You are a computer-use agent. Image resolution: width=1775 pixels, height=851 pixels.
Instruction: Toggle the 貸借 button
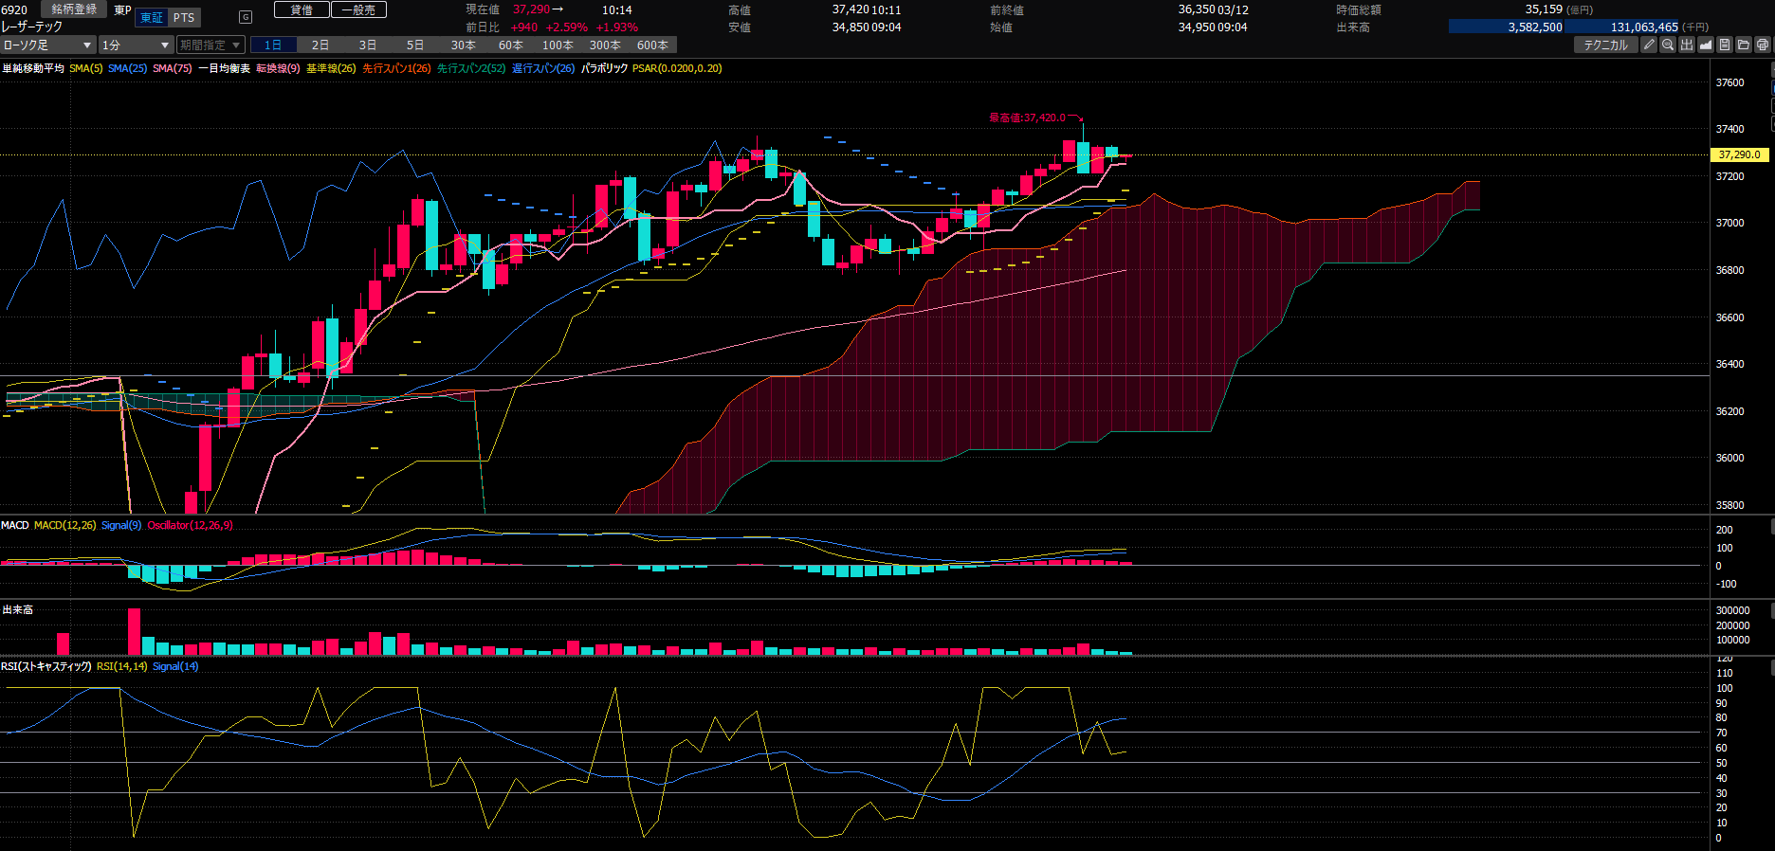tap(302, 9)
